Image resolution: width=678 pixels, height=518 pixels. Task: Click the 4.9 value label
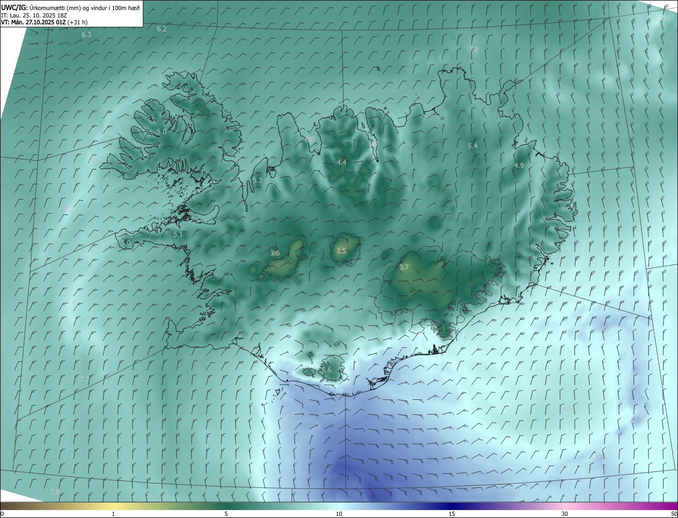[x=519, y=165]
